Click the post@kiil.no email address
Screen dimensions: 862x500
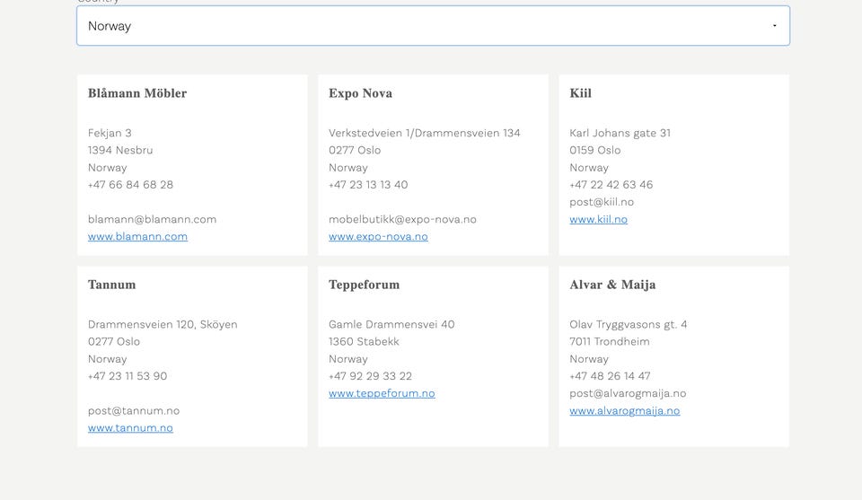[602, 202]
